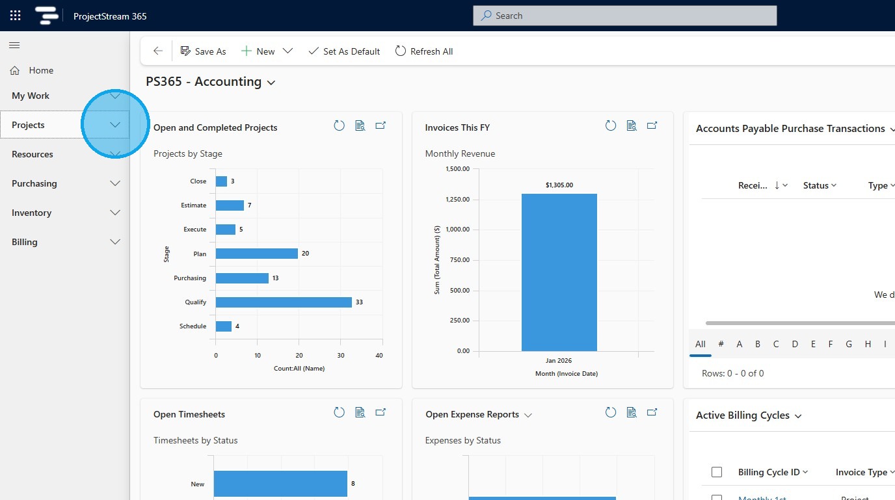Expand the Purchasing navigation group
The height and width of the screenshot is (500, 895).
pyautogui.click(x=115, y=183)
